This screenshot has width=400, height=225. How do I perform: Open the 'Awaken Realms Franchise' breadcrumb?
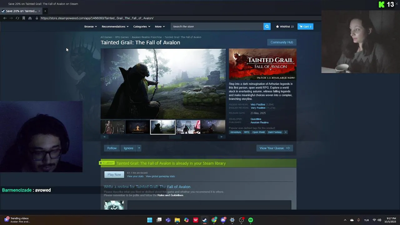pyautogui.click(x=147, y=37)
